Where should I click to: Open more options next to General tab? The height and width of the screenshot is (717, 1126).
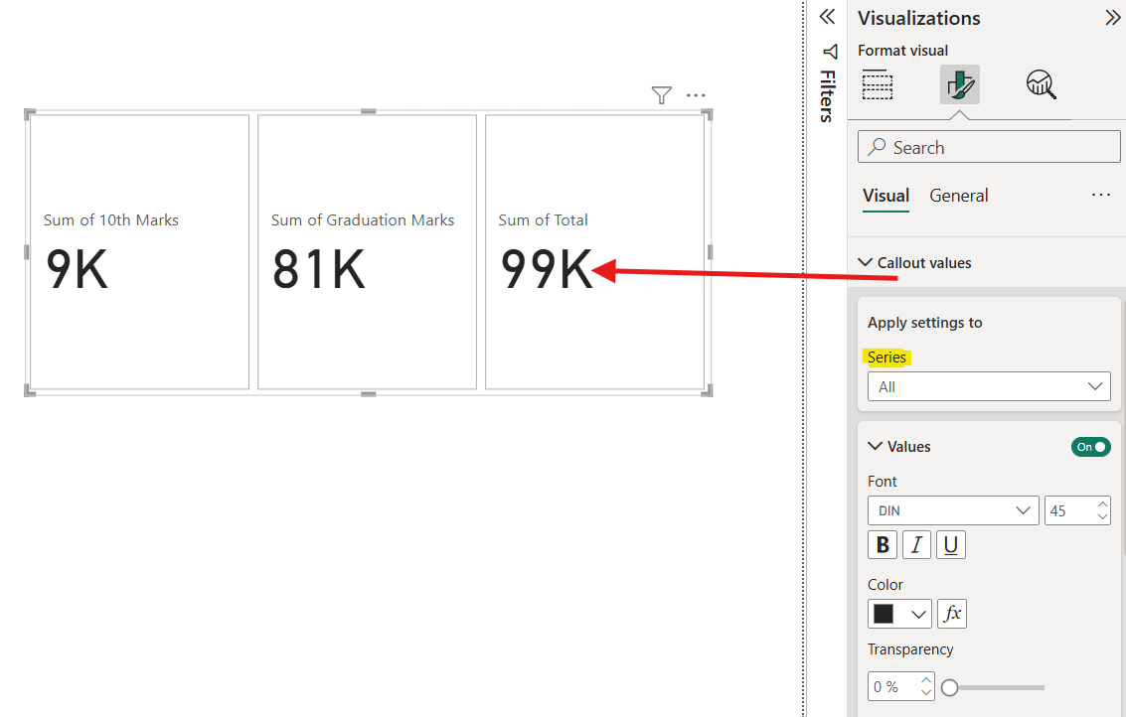pyautogui.click(x=1100, y=195)
